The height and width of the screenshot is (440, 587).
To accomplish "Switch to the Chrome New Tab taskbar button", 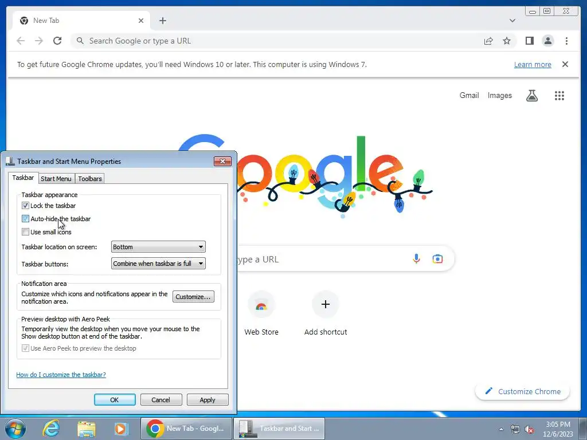I will pyautogui.click(x=186, y=429).
